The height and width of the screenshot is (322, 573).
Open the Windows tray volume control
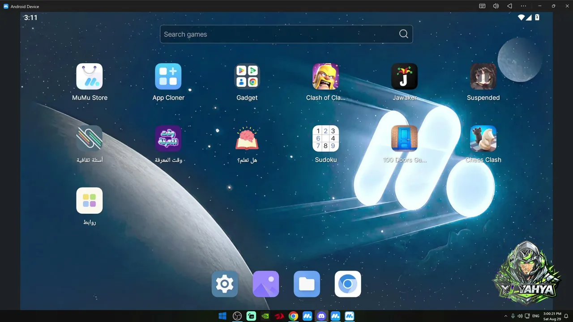click(520, 316)
